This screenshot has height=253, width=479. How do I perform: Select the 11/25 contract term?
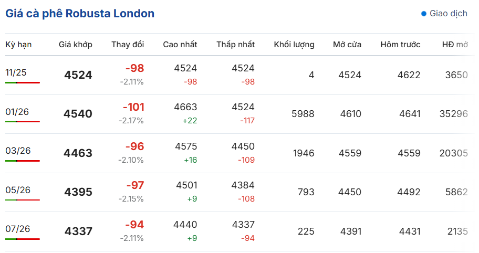[16, 72]
